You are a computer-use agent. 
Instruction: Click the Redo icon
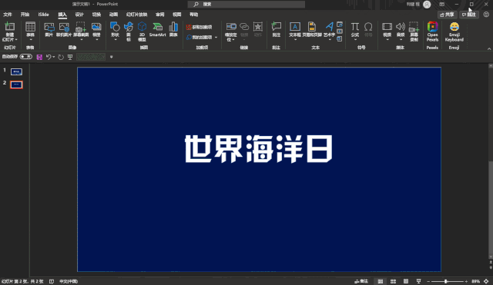[x=61, y=57]
